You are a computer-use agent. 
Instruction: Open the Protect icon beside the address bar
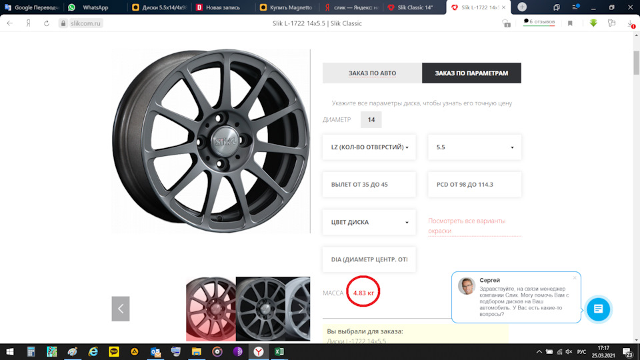click(x=507, y=23)
